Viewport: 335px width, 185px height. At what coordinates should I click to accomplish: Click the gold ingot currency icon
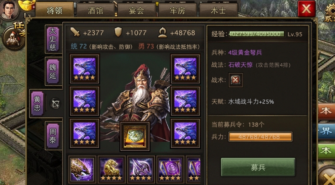27,5
